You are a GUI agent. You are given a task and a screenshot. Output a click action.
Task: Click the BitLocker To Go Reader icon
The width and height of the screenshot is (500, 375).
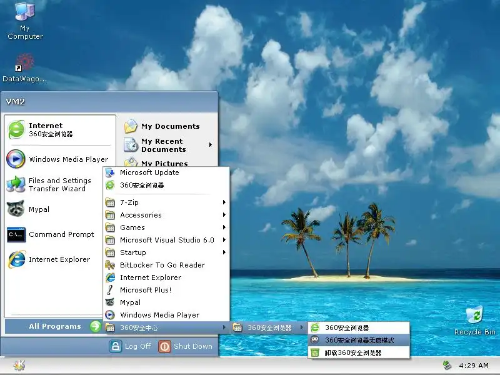pyautogui.click(x=110, y=265)
